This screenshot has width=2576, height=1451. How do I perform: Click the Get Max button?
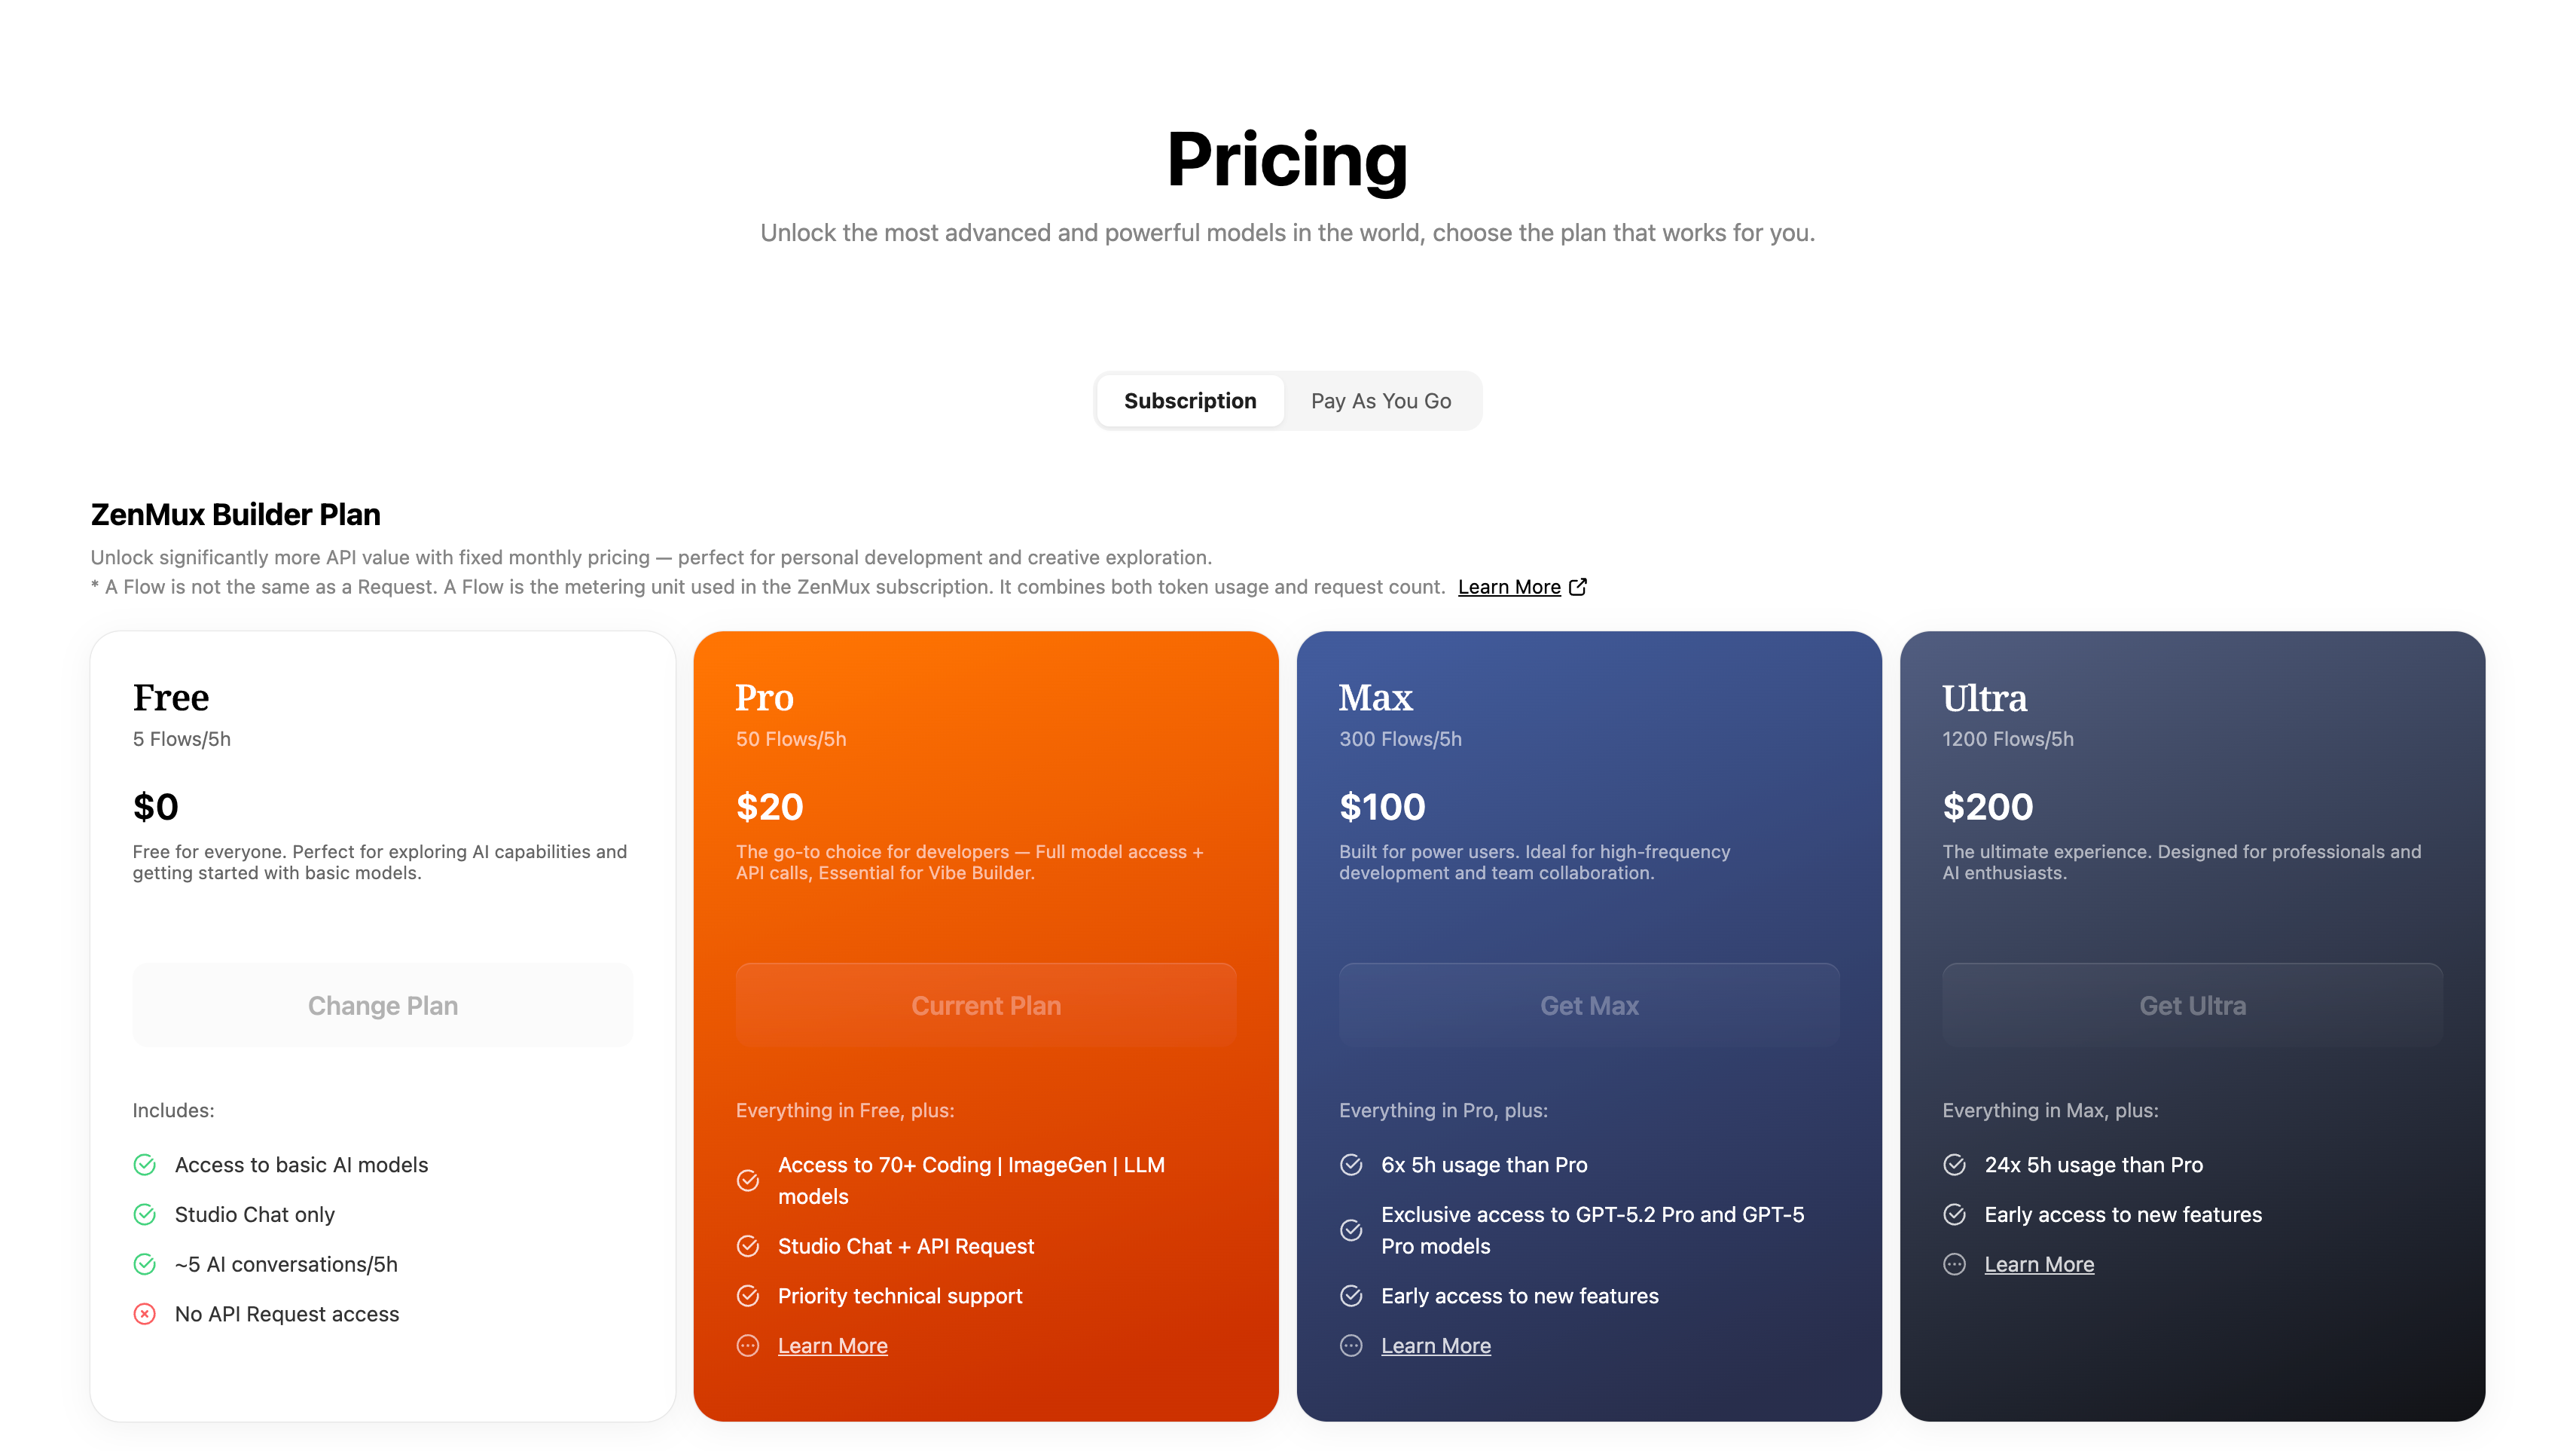click(1589, 1005)
